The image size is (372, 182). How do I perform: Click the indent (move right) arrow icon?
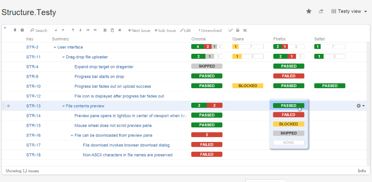pos(95,30)
